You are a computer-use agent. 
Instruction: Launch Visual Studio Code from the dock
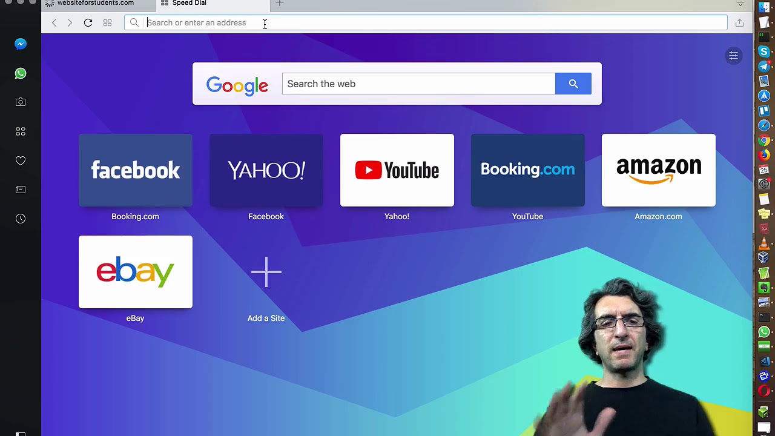coord(764,362)
